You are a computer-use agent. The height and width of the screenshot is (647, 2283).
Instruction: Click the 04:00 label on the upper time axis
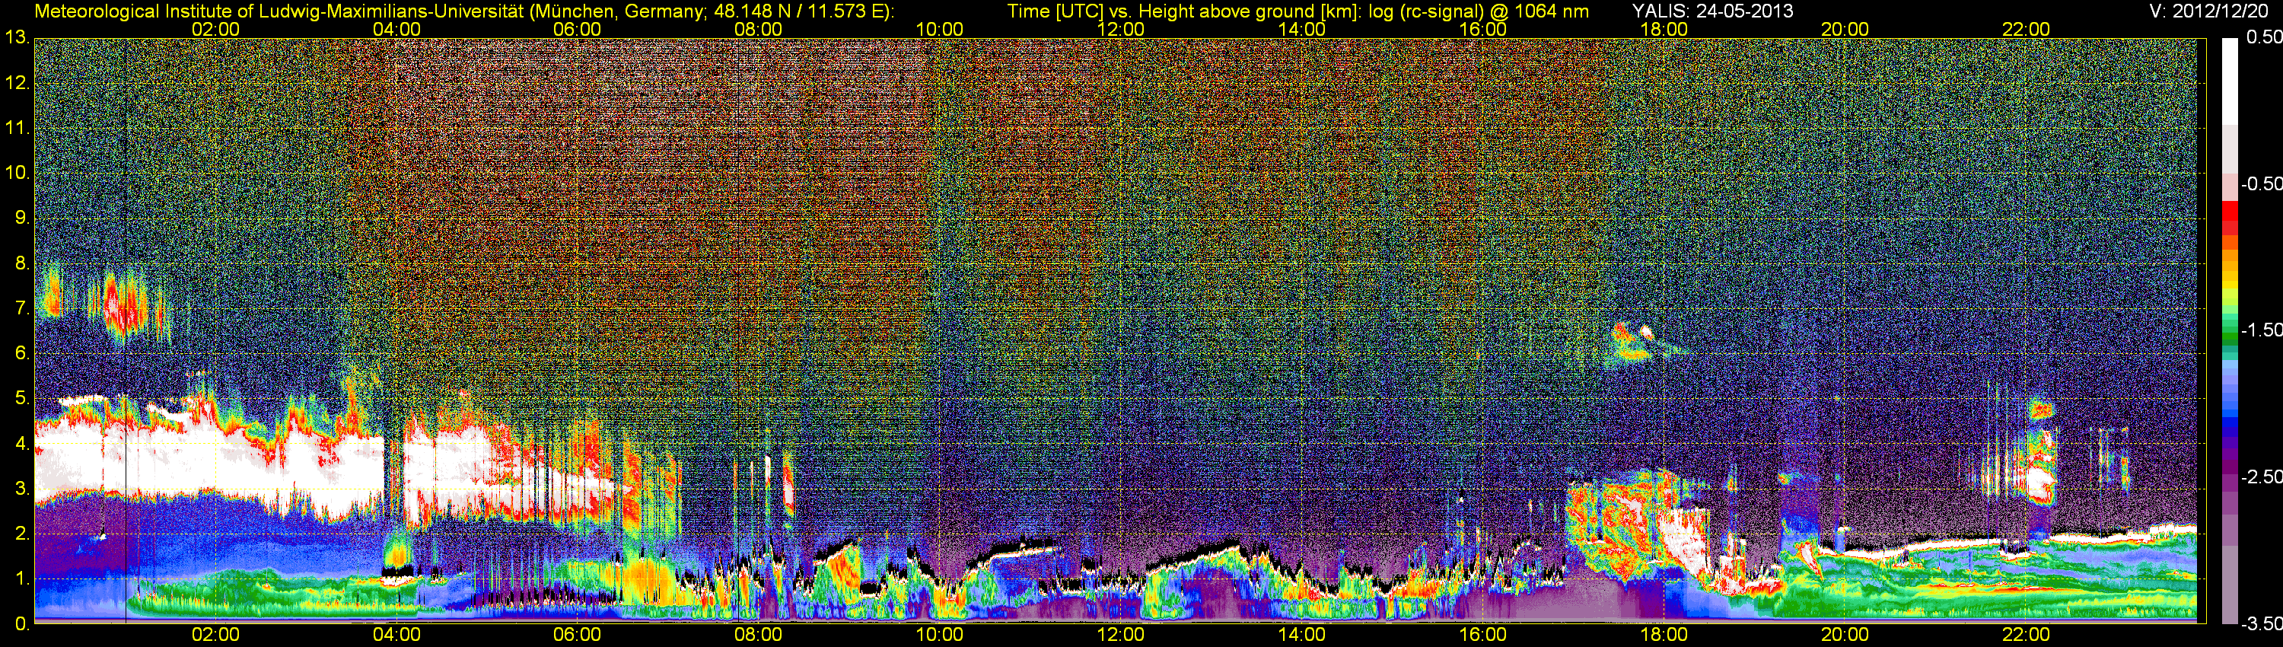pyautogui.click(x=396, y=29)
